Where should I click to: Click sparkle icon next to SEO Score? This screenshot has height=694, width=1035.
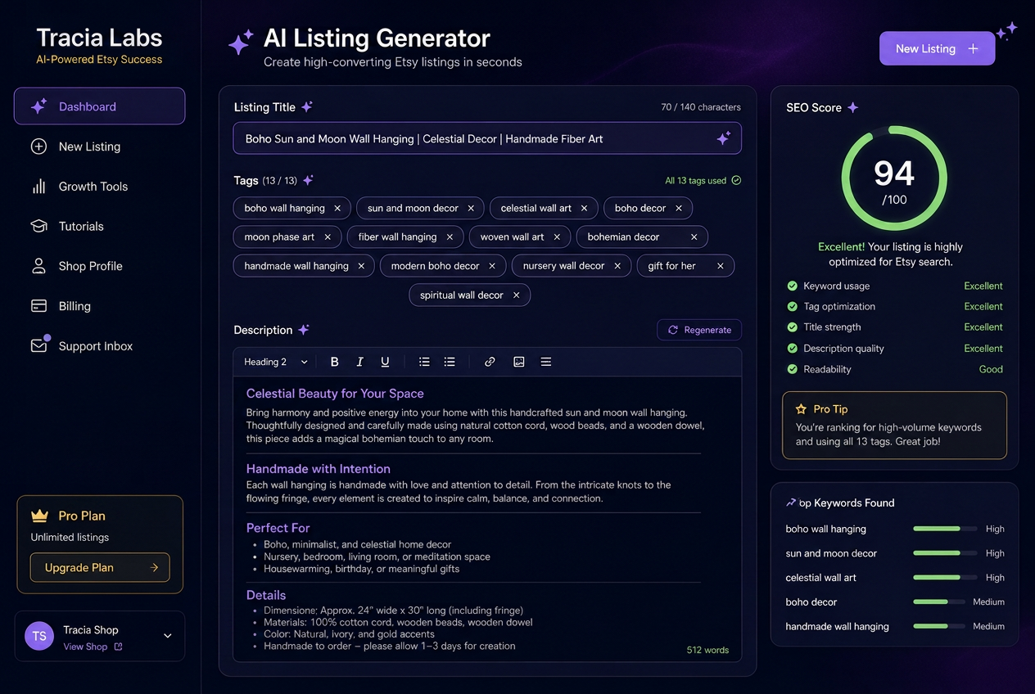[852, 107]
